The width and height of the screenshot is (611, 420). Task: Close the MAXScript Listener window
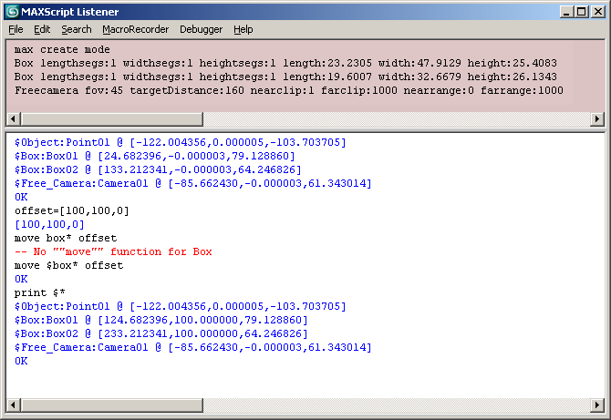[597, 12]
